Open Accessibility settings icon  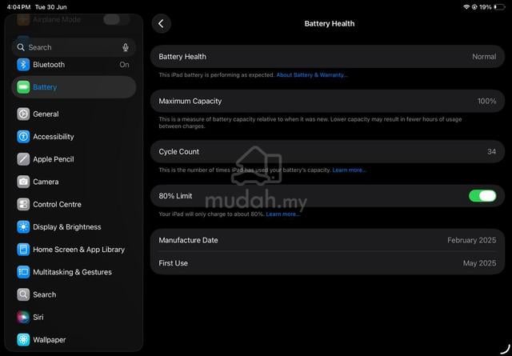point(23,137)
